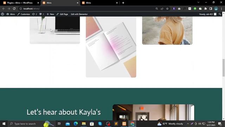225x127 pixels.
Task: Open a new browser tab
Action: (x=123, y=3)
